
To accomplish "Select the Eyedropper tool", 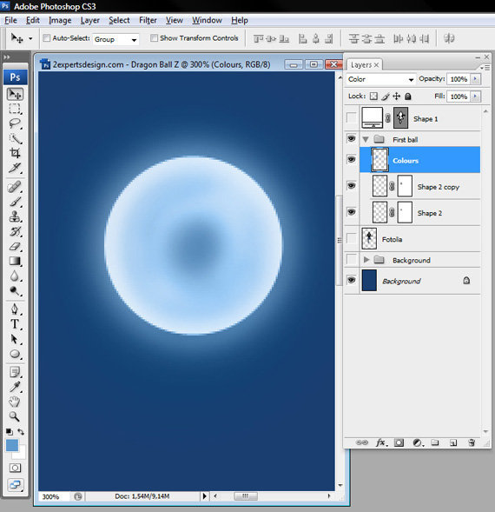I will 15,387.
